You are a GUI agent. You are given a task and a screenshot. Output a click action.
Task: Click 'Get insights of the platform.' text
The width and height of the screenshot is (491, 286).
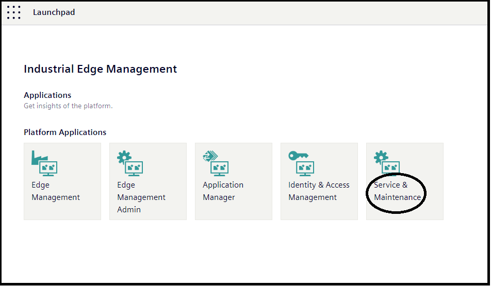pyautogui.click(x=68, y=106)
